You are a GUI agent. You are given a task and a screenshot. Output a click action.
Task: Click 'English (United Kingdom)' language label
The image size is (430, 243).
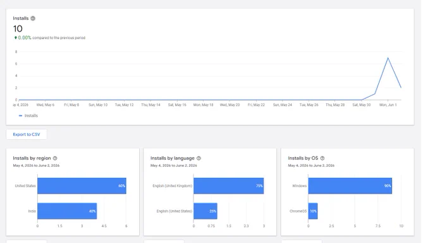(x=172, y=186)
